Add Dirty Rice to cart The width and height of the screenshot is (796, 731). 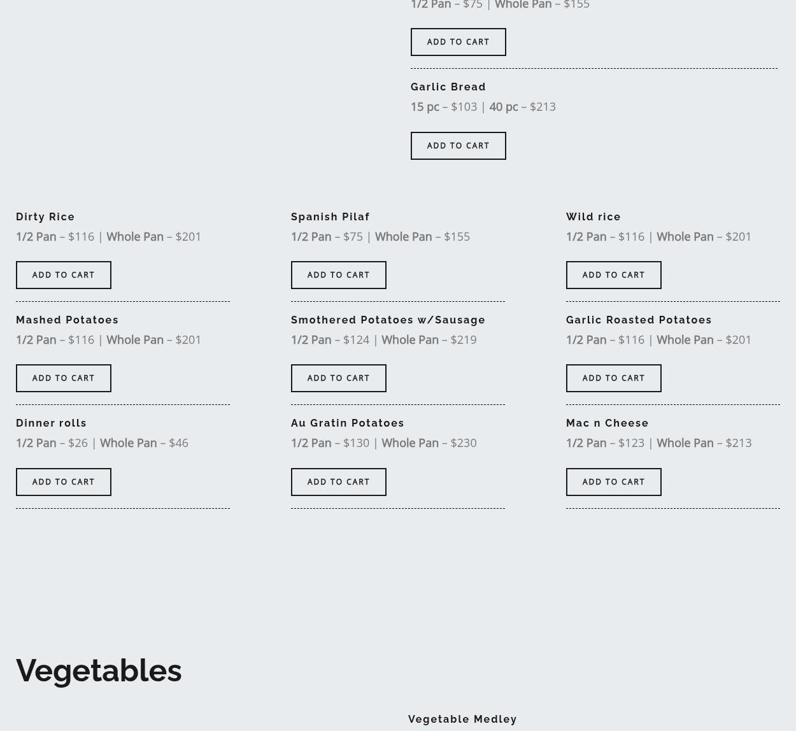click(x=63, y=275)
